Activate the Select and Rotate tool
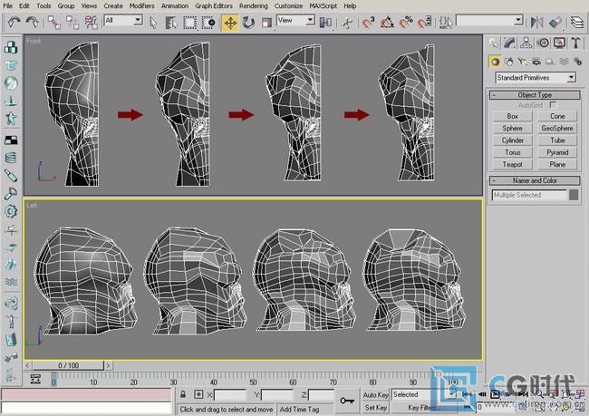This screenshot has height=416, width=589. pos(248,23)
